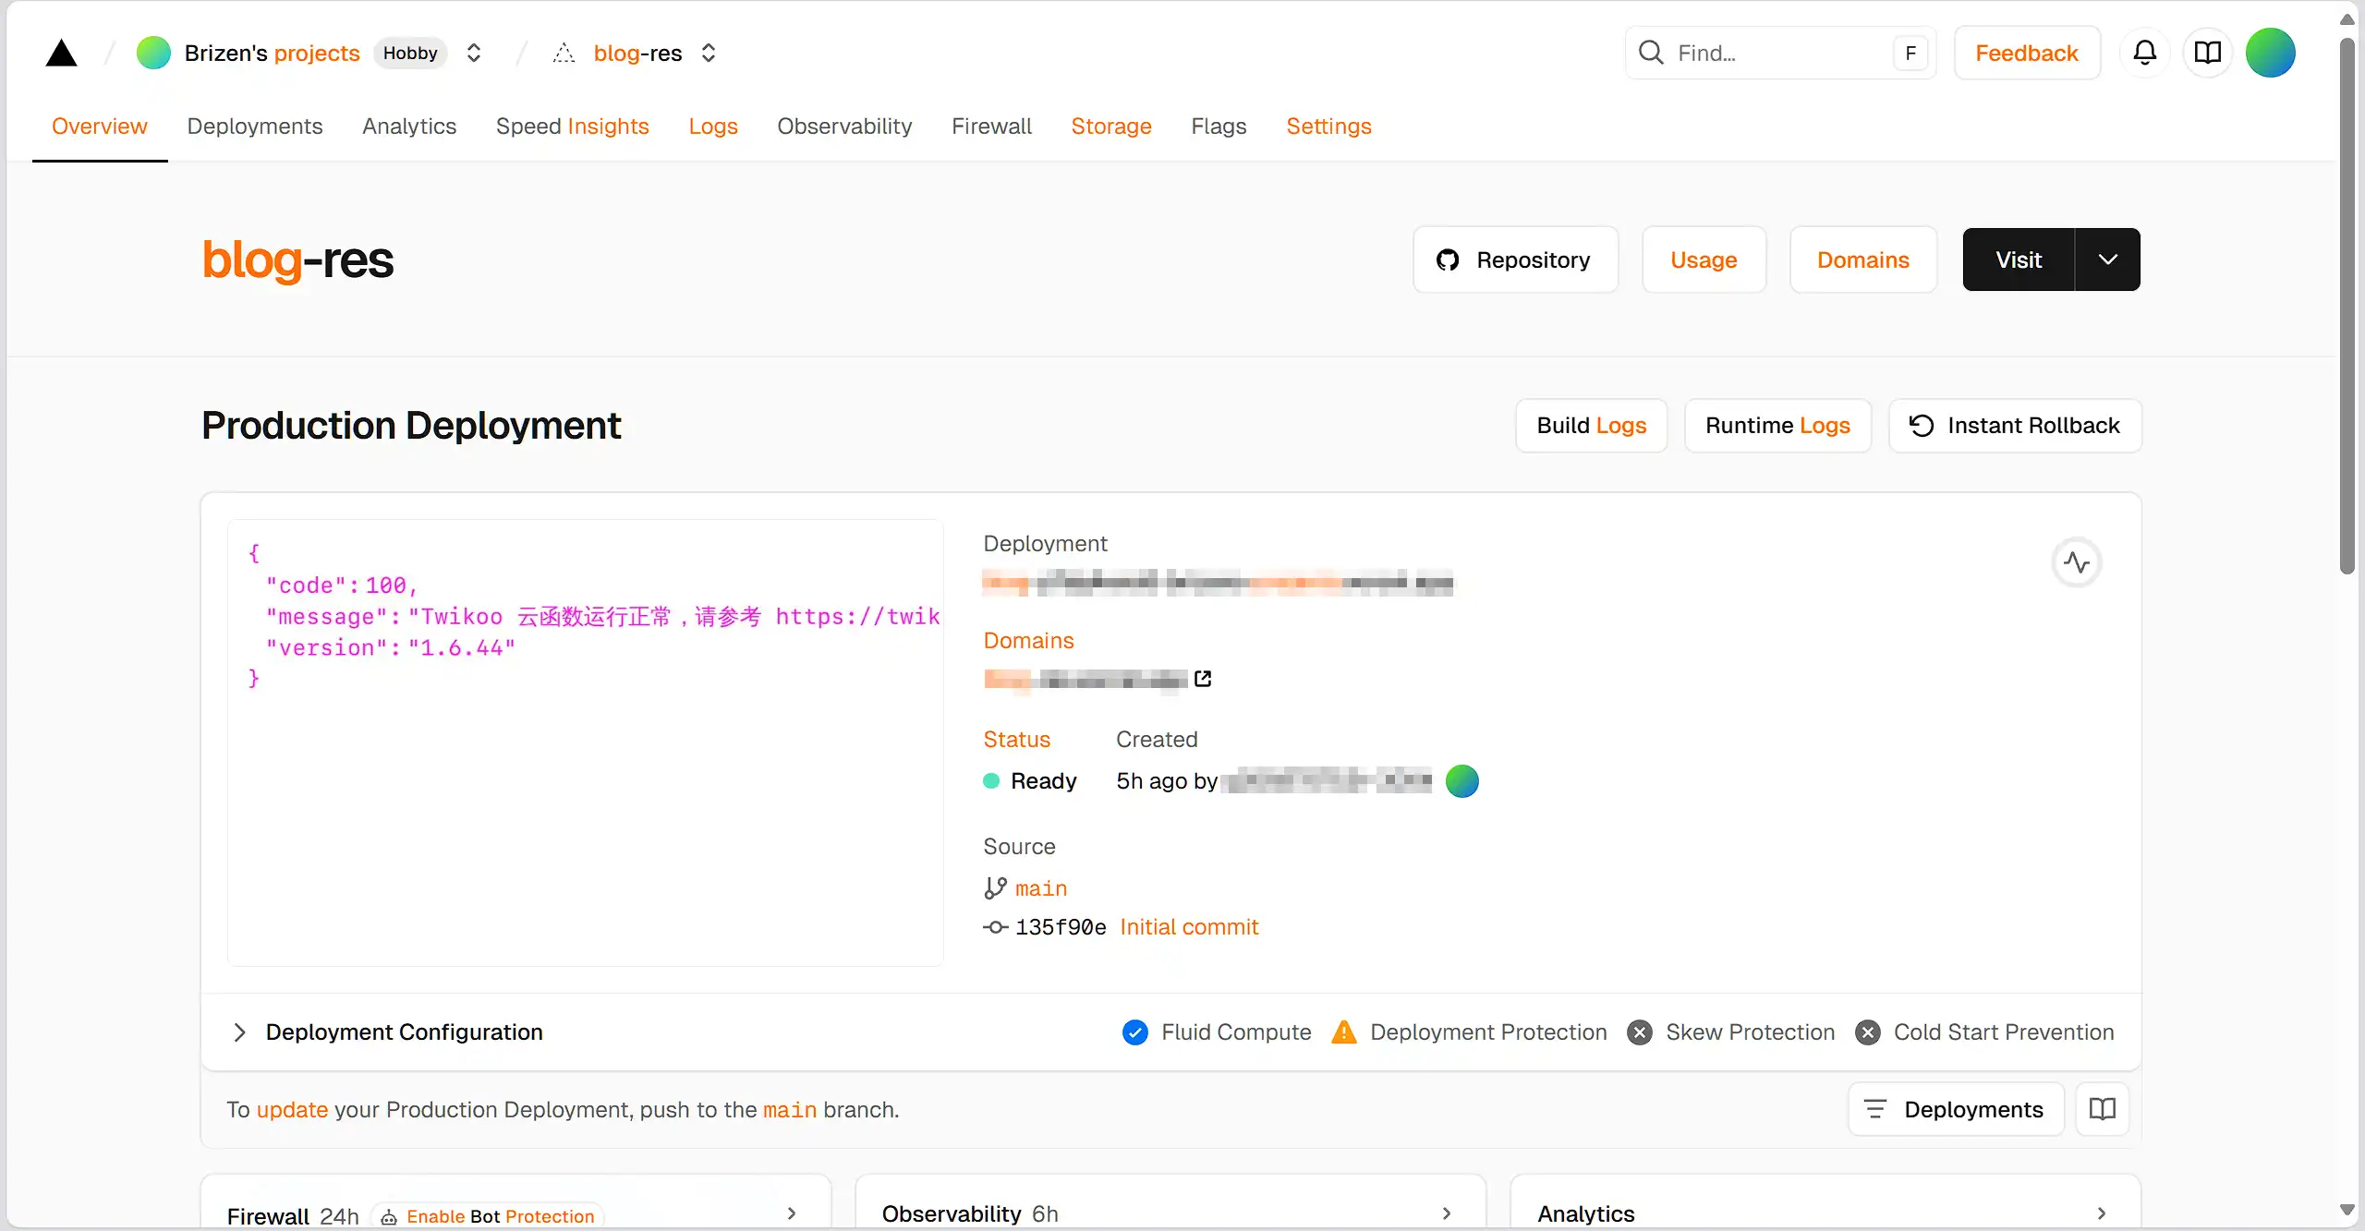This screenshot has width=2365, height=1231.
Task: Click the Vercel triangle logo
Action: point(61,54)
